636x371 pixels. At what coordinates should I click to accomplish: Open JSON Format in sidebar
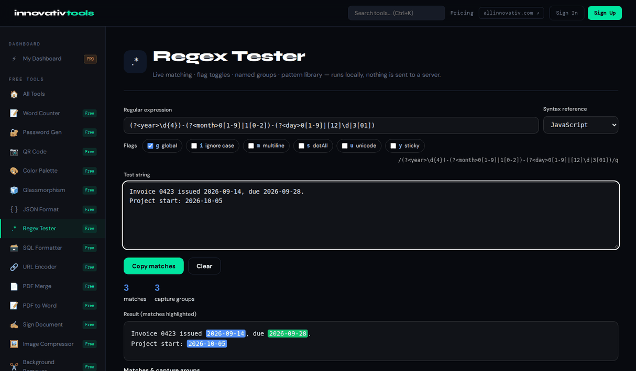point(52,209)
